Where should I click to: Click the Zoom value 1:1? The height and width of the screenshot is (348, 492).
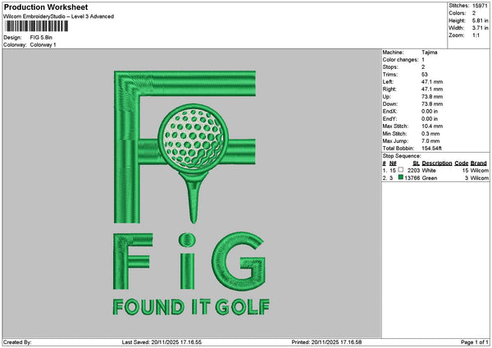point(476,35)
